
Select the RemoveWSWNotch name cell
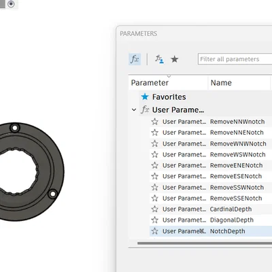pos(238,154)
